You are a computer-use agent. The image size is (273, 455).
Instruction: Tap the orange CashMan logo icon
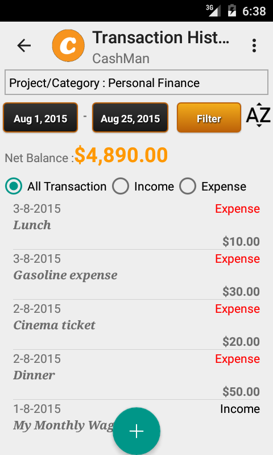click(68, 45)
